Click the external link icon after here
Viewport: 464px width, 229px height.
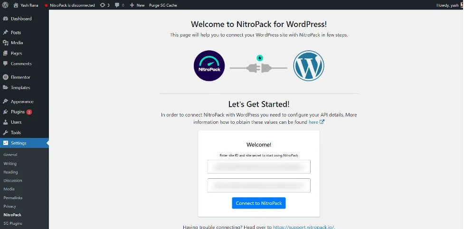coord(322,122)
